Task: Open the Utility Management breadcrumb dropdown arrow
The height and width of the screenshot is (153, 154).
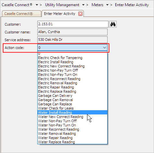Action: pos(83,5)
